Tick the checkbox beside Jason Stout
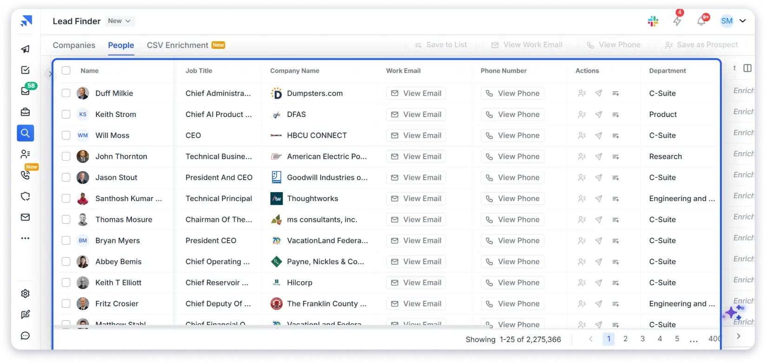Image resolution: width=766 pixels, height=363 pixels. [66, 177]
